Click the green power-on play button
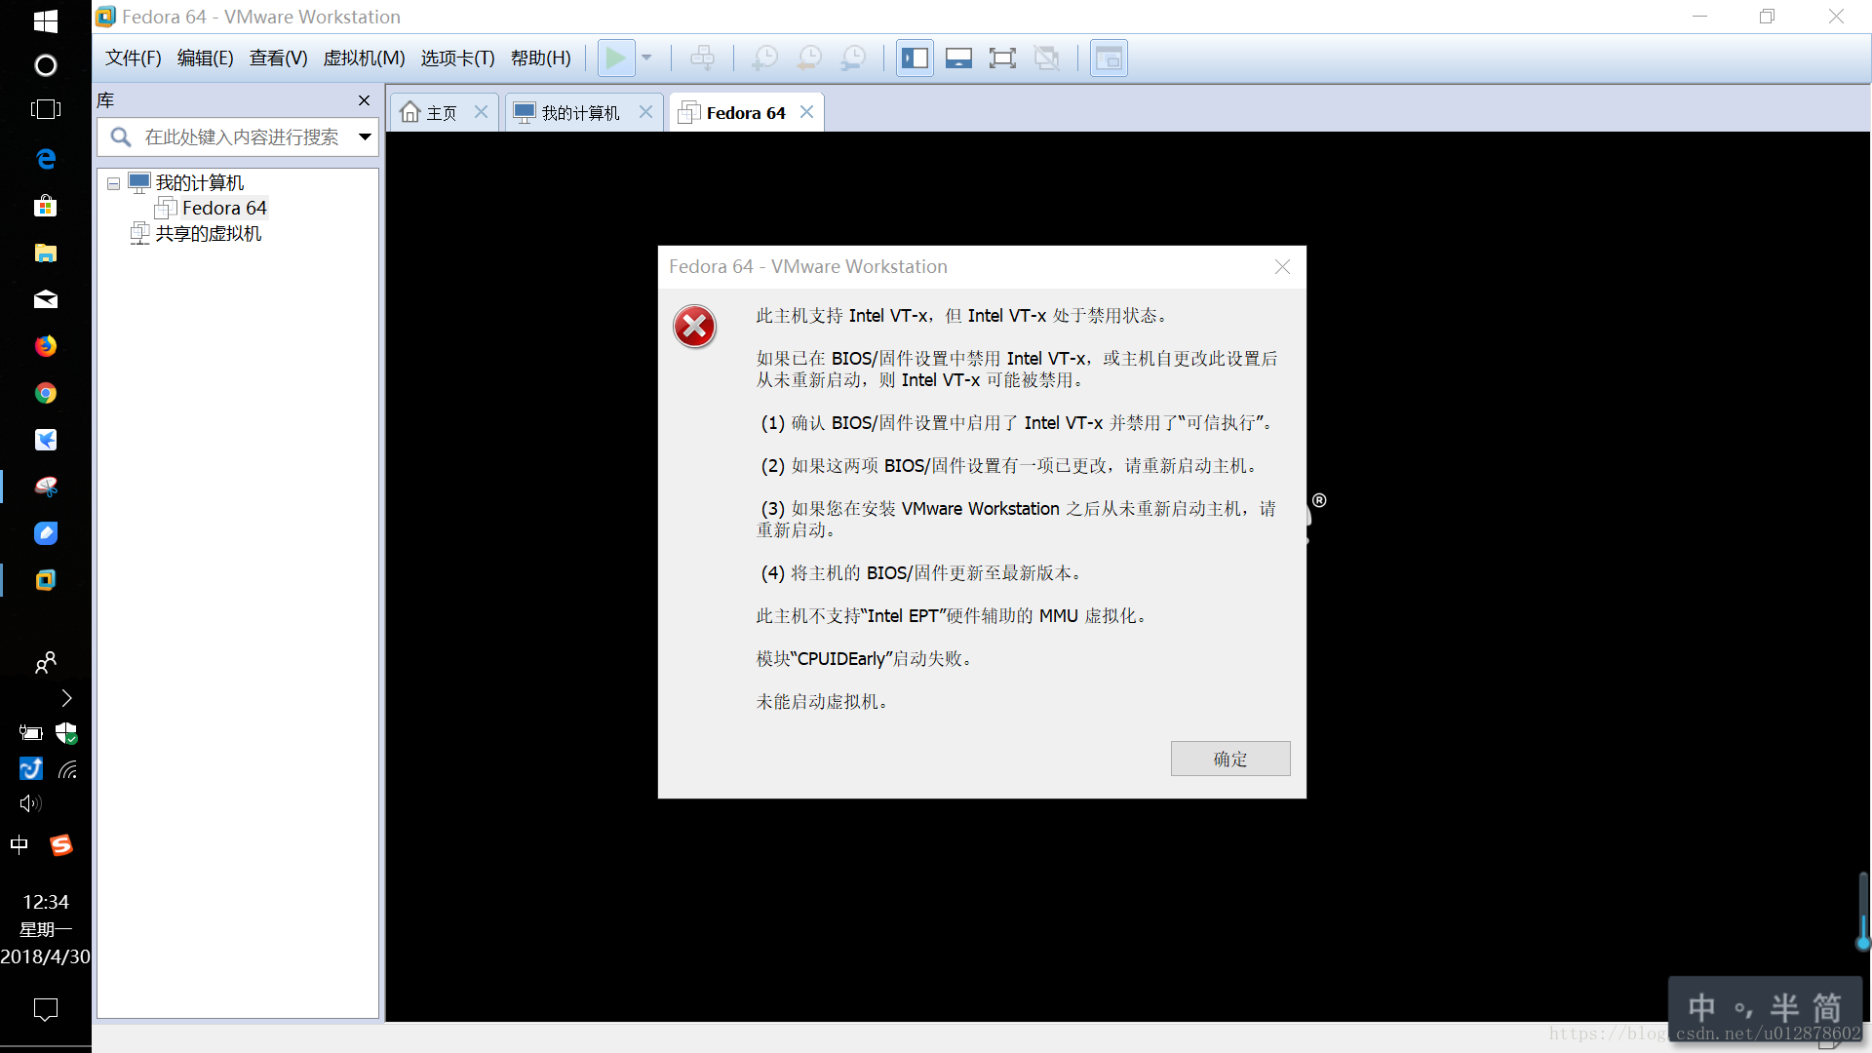Screen dimensions: 1872x1053 click(x=615, y=58)
